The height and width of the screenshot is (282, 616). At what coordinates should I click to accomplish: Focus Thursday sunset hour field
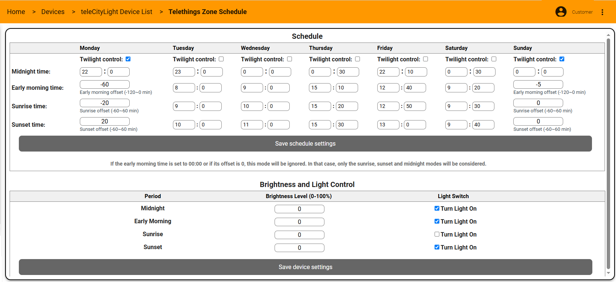pyautogui.click(x=320, y=125)
